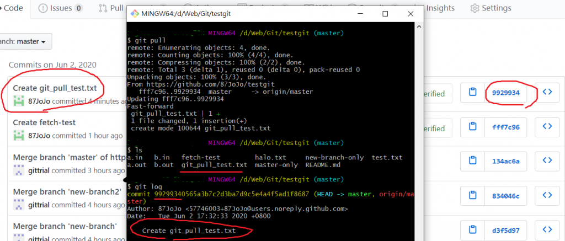Open commit hash 9929934
The image size is (565, 241).
tap(506, 93)
